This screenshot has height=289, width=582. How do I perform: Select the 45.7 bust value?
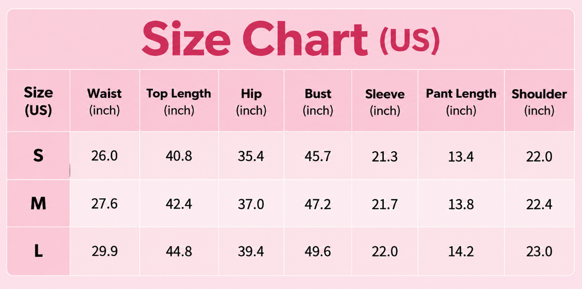[318, 156]
